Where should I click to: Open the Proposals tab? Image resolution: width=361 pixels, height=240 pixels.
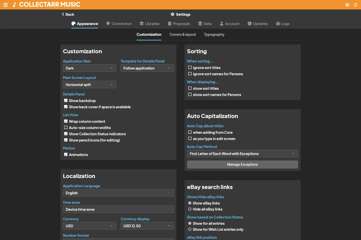tap(179, 23)
